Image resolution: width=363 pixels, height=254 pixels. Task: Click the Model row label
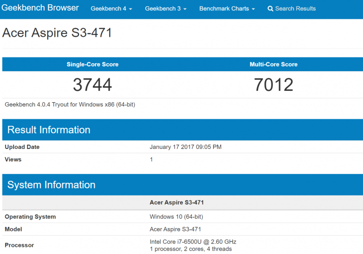[13, 229]
